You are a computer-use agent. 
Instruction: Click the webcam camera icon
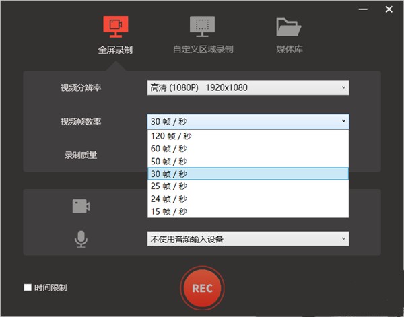pyautogui.click(x=81, y=206)
